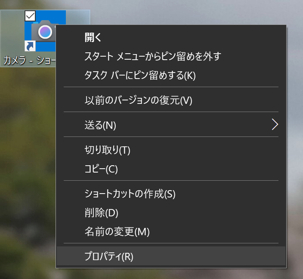Image resolution: width=303 pixels, height=279 pixels.
Task: Expand the 送る submenu chevron arrow
Action: (x=275, y=124)
